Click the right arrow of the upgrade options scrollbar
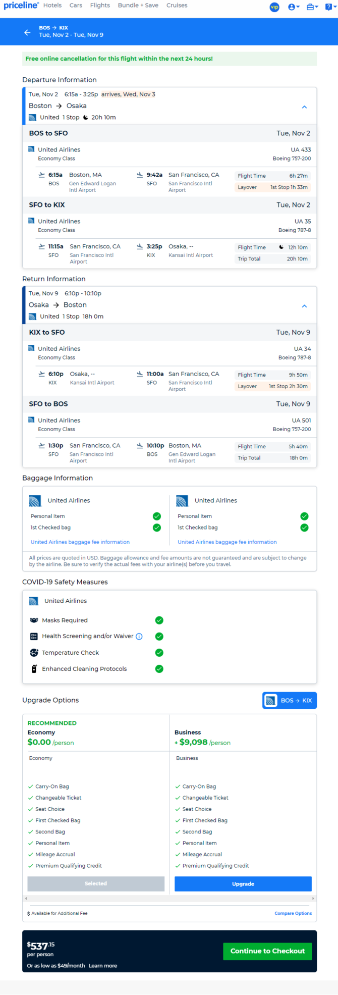Viewport: 338px width, 995px height. (x=313, y=899)
